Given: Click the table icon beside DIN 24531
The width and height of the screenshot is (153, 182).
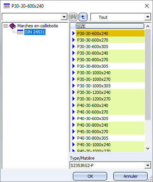Looking at the screenshot, I should [20, 32].
